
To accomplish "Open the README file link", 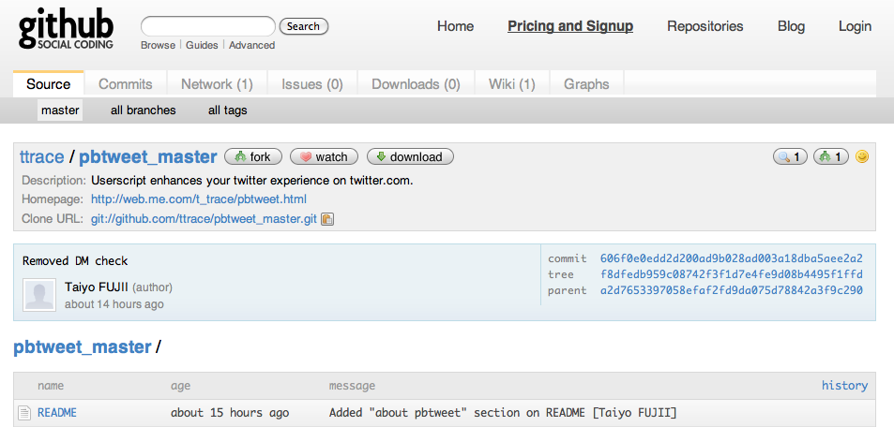I will (x=57, y=412).
